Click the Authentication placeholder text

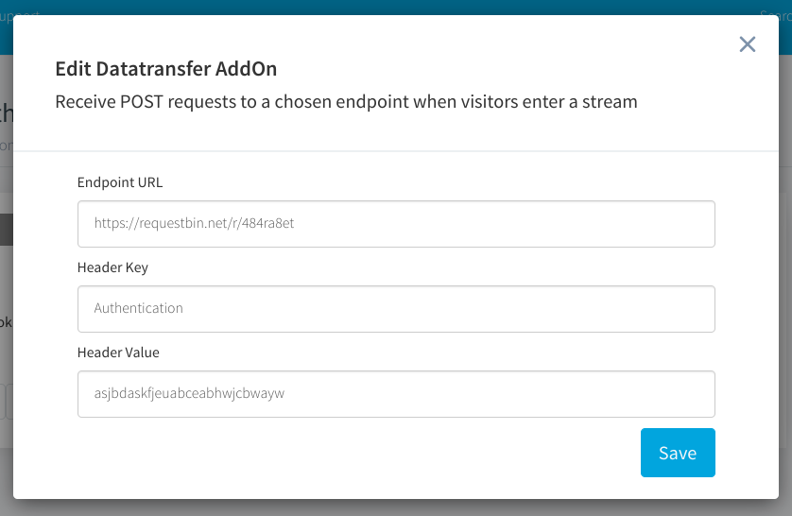coord(138,308)
